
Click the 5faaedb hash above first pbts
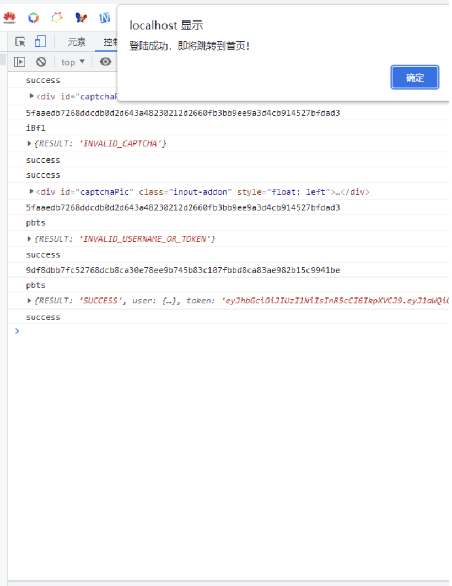point(183,207)
